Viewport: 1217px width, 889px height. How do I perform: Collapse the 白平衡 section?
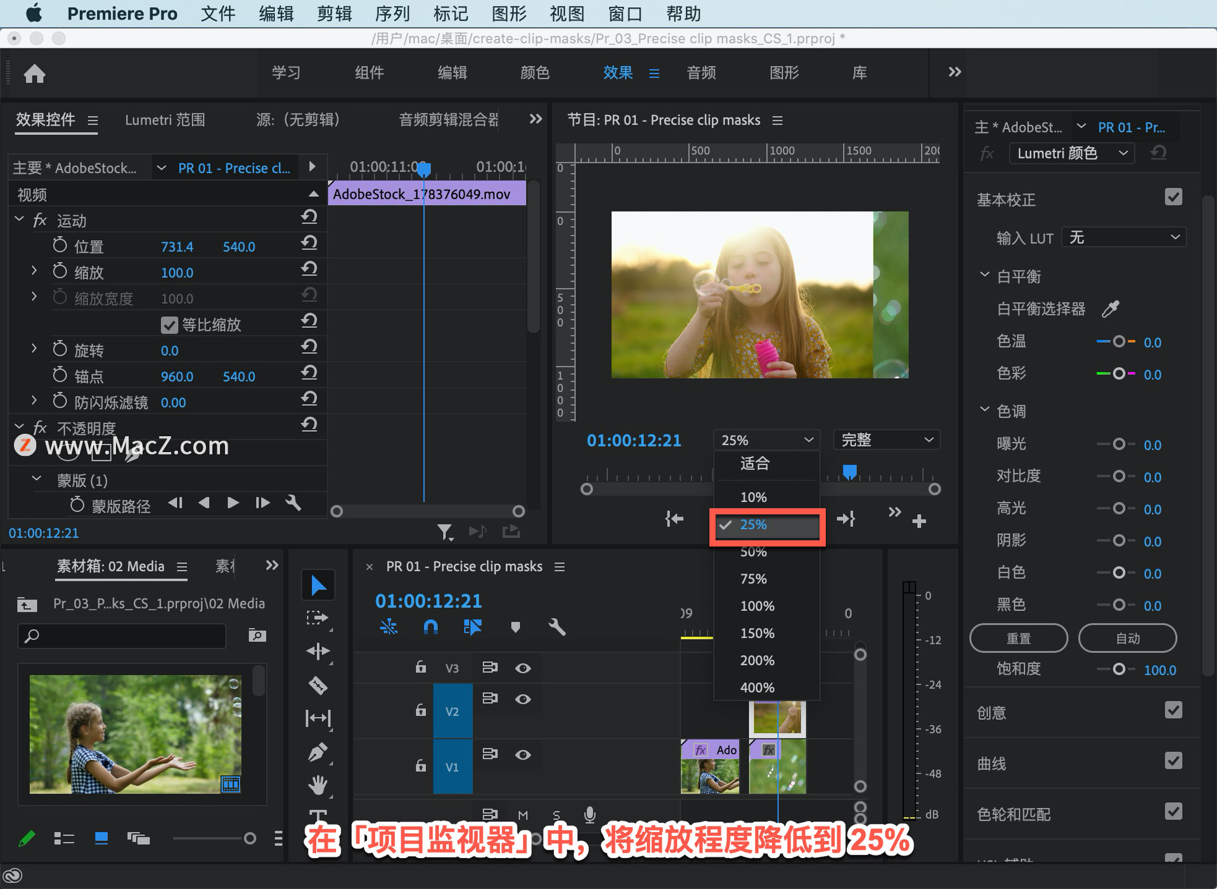coord(984,275)
